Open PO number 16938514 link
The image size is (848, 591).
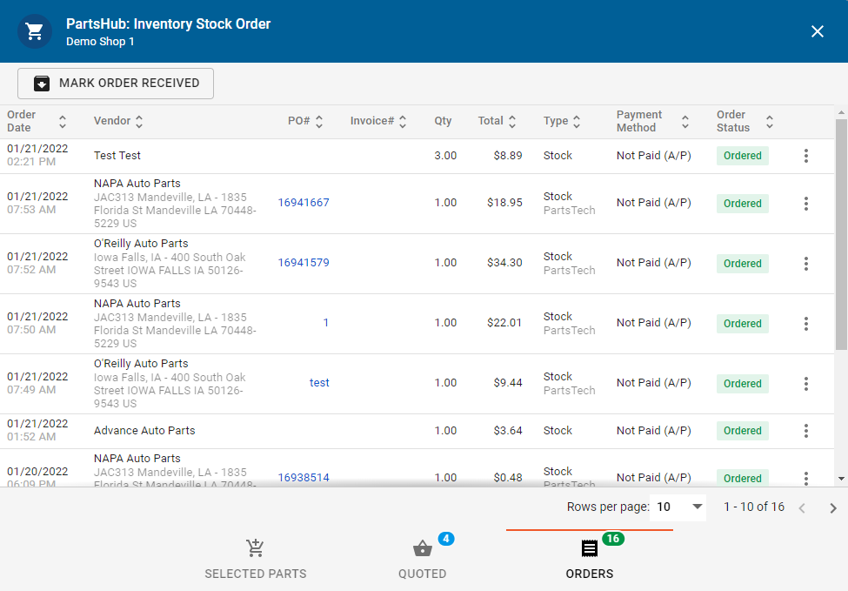click(304, 477)
